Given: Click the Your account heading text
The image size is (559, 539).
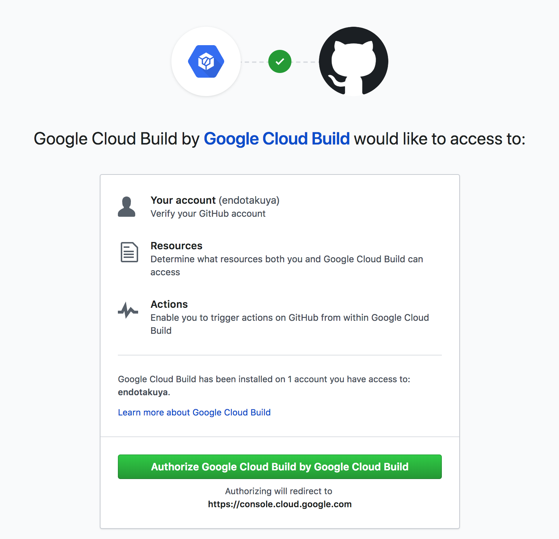Looking at the screenshot, I should 183,200.
